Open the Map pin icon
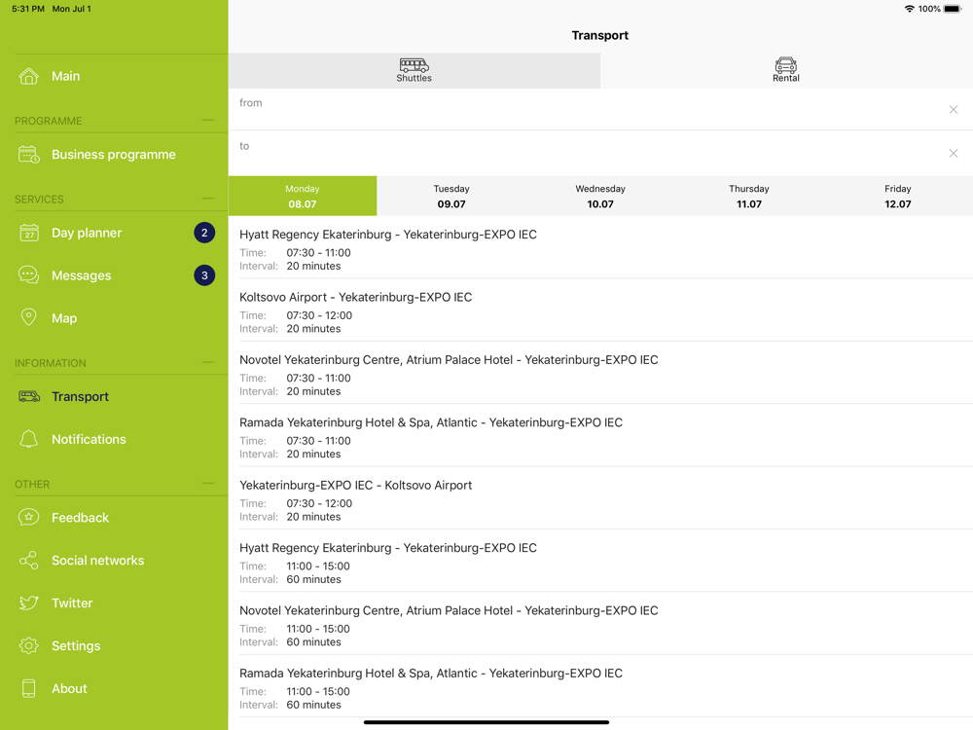 coord(28,317)
